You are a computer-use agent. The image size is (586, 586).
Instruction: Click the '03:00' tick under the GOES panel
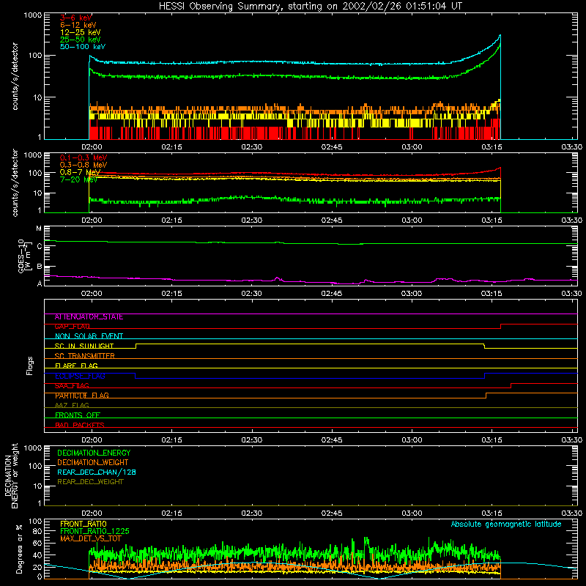pyautogui.click(x=412, y=294)
